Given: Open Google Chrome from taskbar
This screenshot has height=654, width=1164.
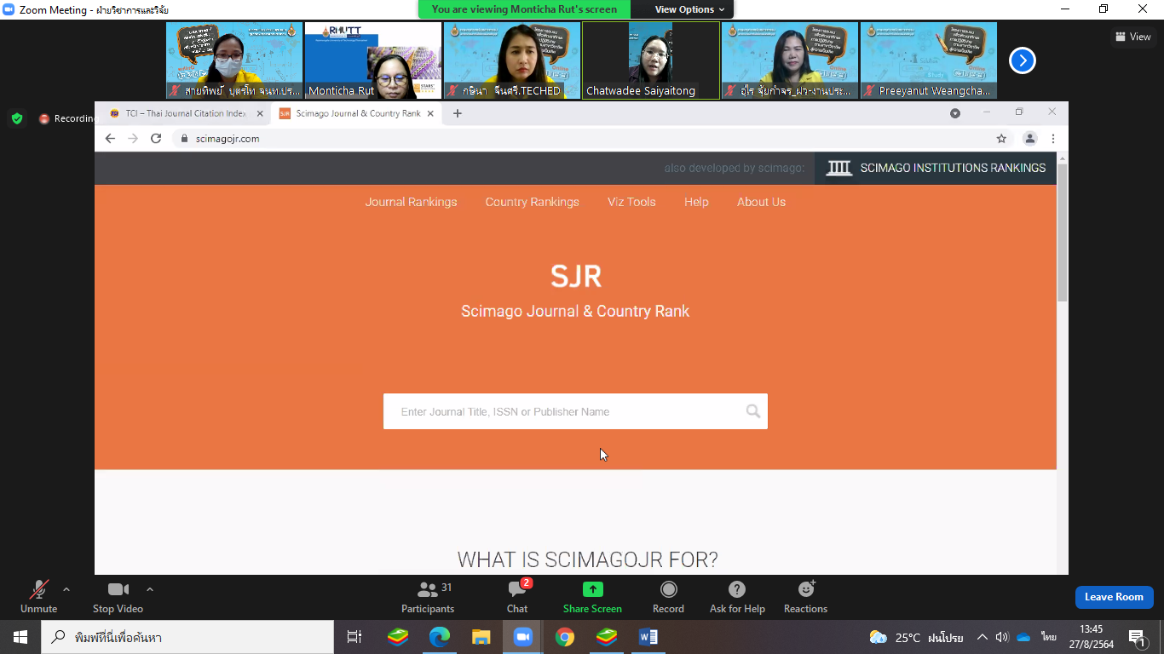Looking at the screenshot, I should (565, 637).
